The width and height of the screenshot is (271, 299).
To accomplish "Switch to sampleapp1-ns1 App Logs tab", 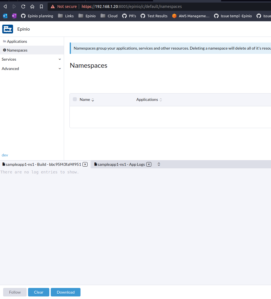I will pos(122,164).
